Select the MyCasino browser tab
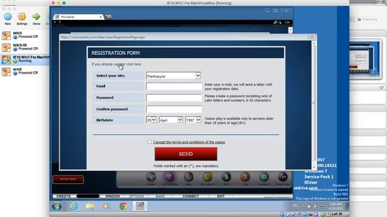This screenshot has width=387, height=217. pyautogui.click(x=78, y=17)
